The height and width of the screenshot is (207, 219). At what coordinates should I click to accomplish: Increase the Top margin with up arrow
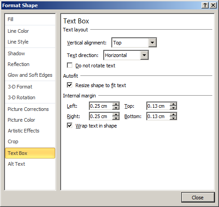(x=173, y=104)
